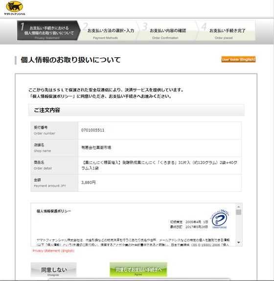Click the SSL secure communication notice text
The width and height of the screenshot is (274, 281).
[106, 90]
